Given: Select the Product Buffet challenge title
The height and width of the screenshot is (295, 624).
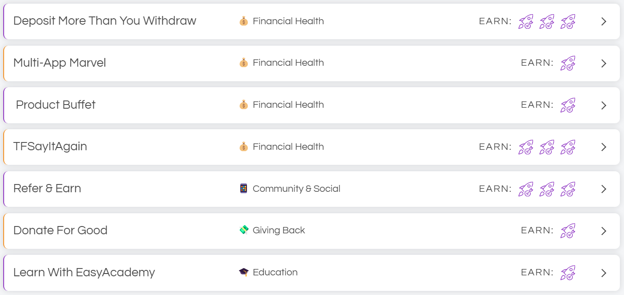Looking at the screenshot, I should 56,105.
